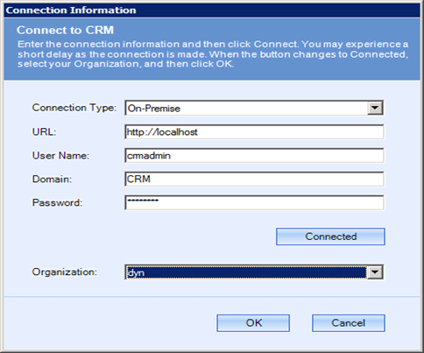Click the User Name label

click(60, 156)
